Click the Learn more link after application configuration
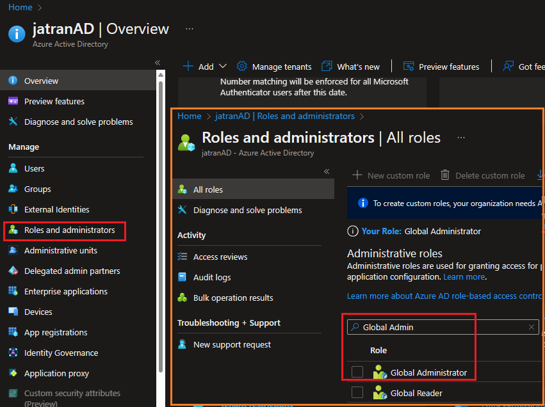The image size is (545, 407). 464,277
